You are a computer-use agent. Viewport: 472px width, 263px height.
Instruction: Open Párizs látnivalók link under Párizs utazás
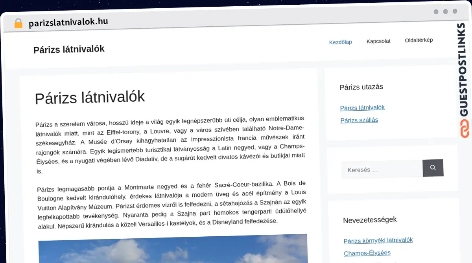click(x=362, y=108)
